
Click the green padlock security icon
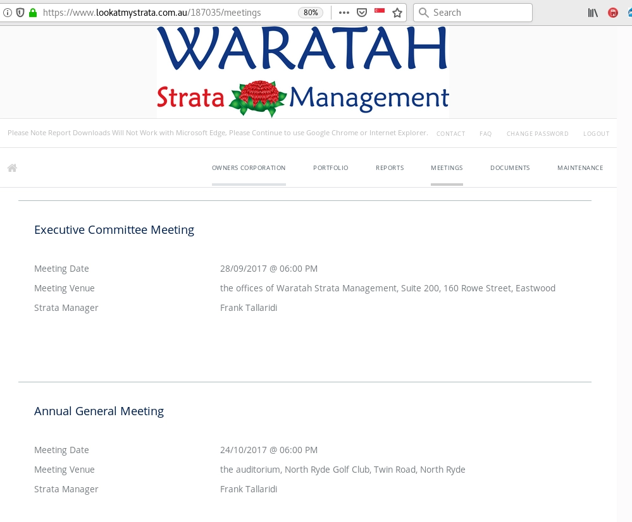tap(33, 13)
